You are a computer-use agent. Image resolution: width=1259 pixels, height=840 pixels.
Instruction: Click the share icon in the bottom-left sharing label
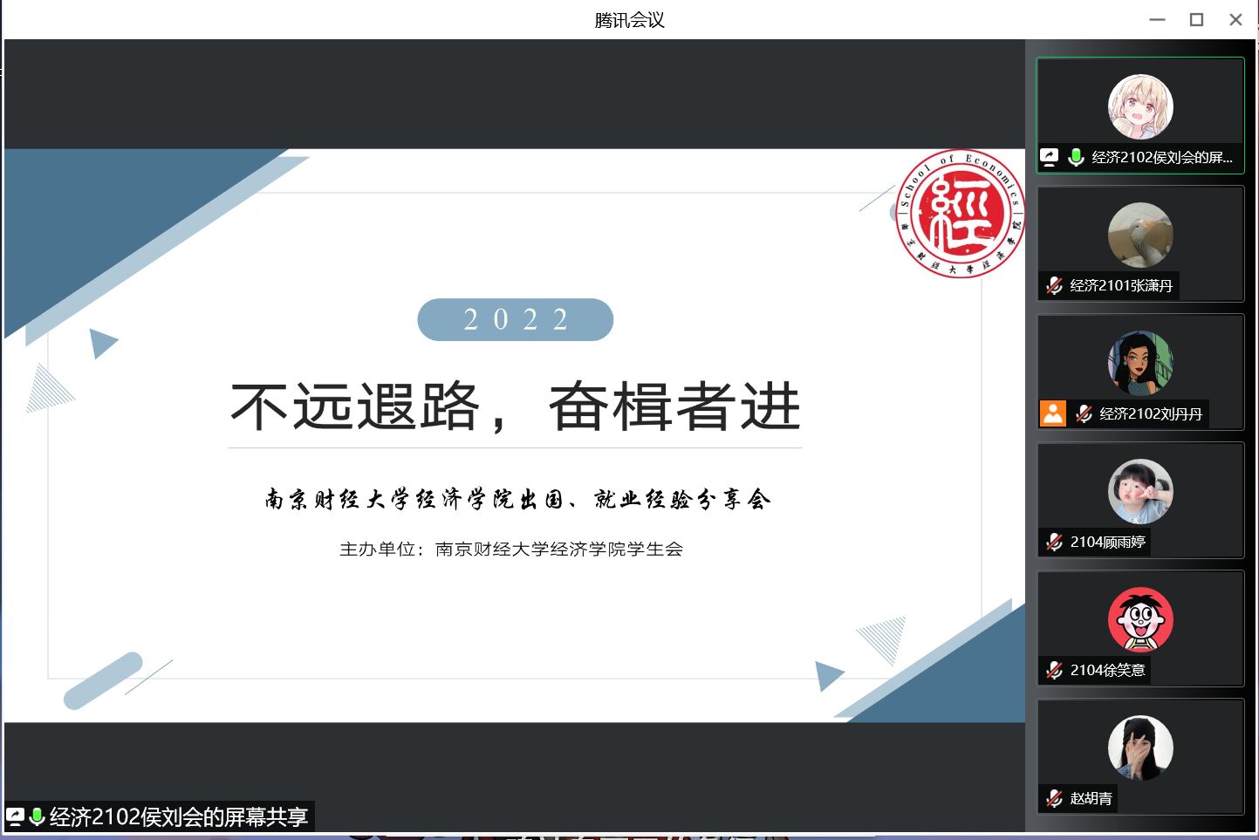[x=15, y=817]
